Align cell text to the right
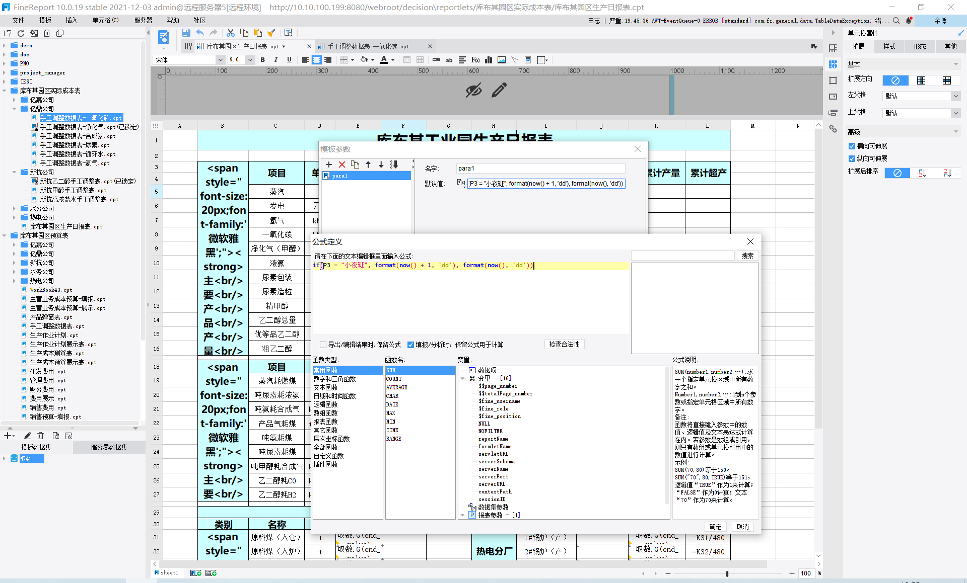Viewport: 967px width, 583px height. tap(328, 60)
